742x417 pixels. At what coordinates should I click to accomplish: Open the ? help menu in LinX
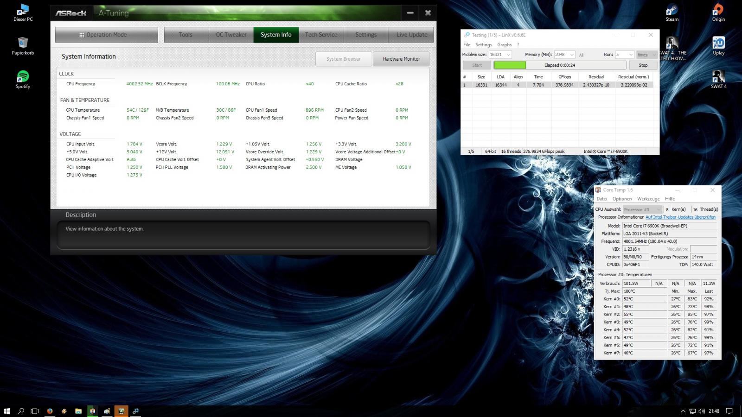click(x=518, y=45)
